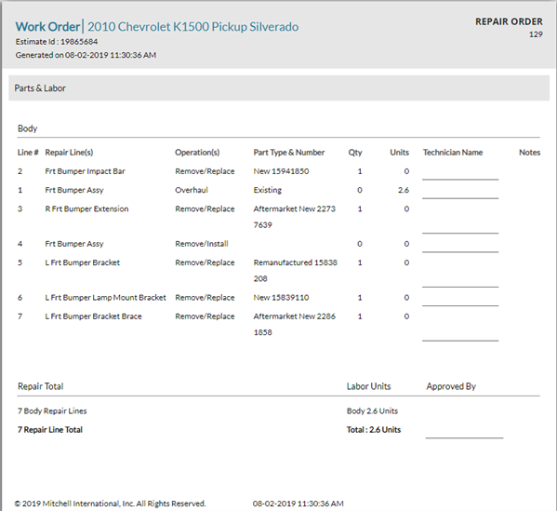Select the 2010 Chevrolet K1500 Pickup Silverado title

click(192, 27)
